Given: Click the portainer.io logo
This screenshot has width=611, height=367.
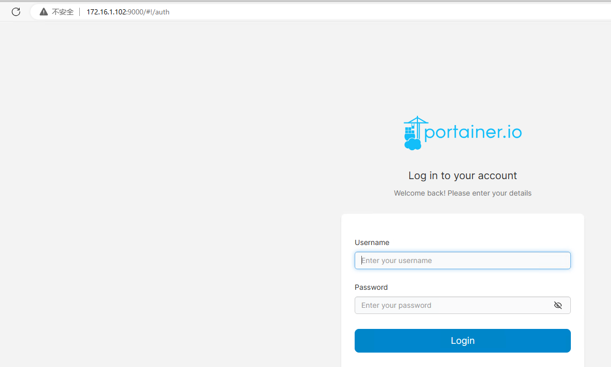Looking at the screenshot, I should (x=463, y=133).
